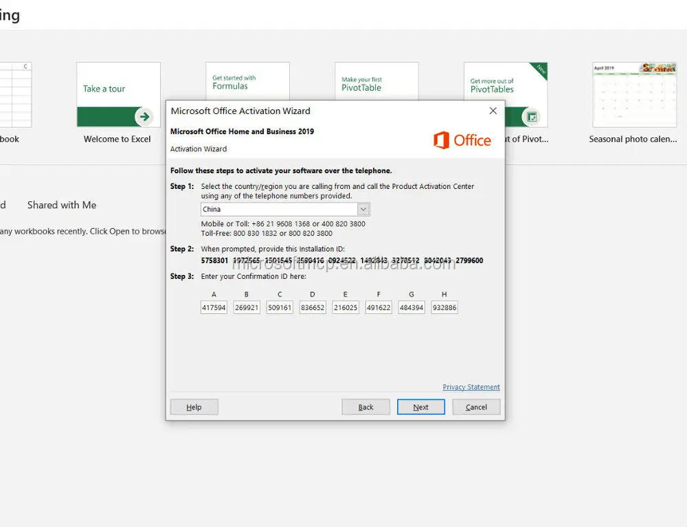Click the PivotTable icon on Get more out of PivotTables
Viewport: 687px width, 527px height.
pyautogui.click(x=532, y=117)
